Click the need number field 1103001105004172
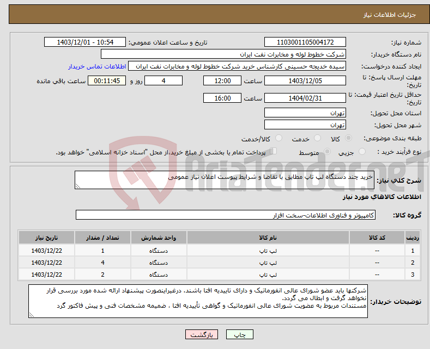Viewport: 430px width, 349px height. 305,42
